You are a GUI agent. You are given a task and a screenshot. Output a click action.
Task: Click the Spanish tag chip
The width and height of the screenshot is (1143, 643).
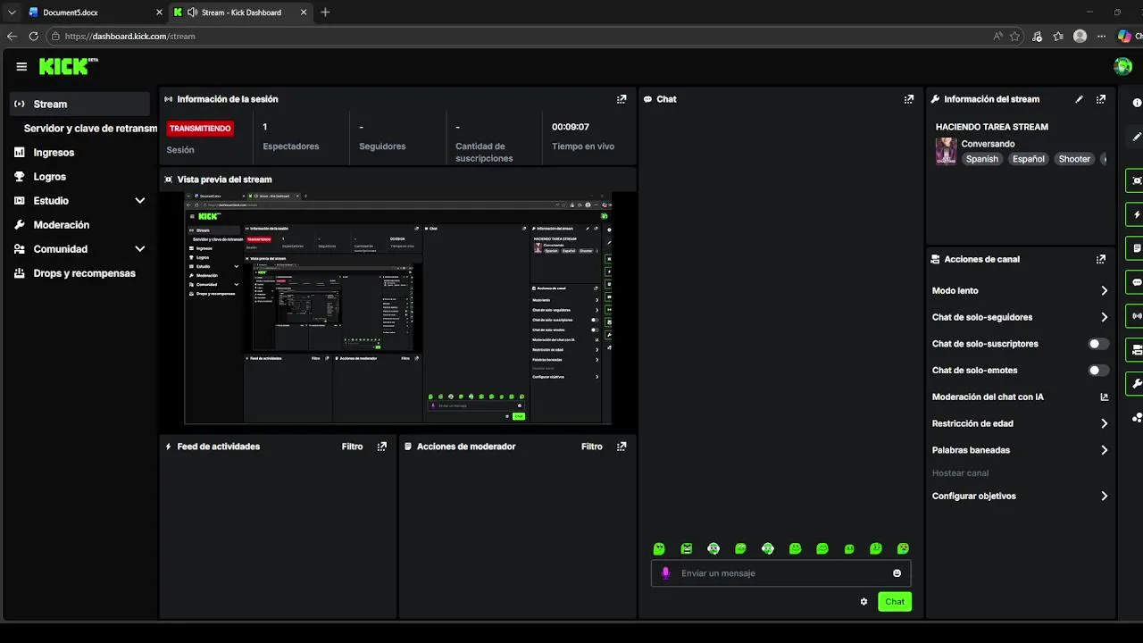click(981, 159)
